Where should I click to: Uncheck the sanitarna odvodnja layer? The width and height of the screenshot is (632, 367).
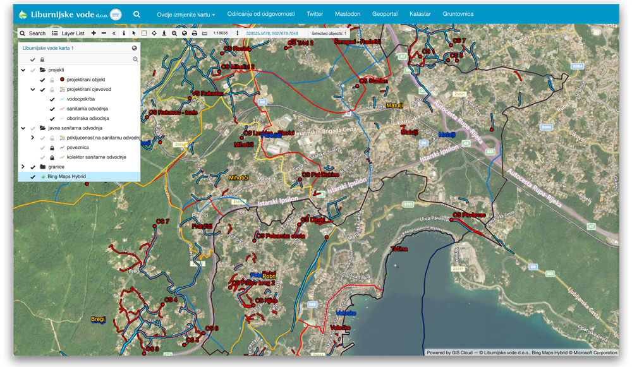pyautogui.click(x=52, y=109)
